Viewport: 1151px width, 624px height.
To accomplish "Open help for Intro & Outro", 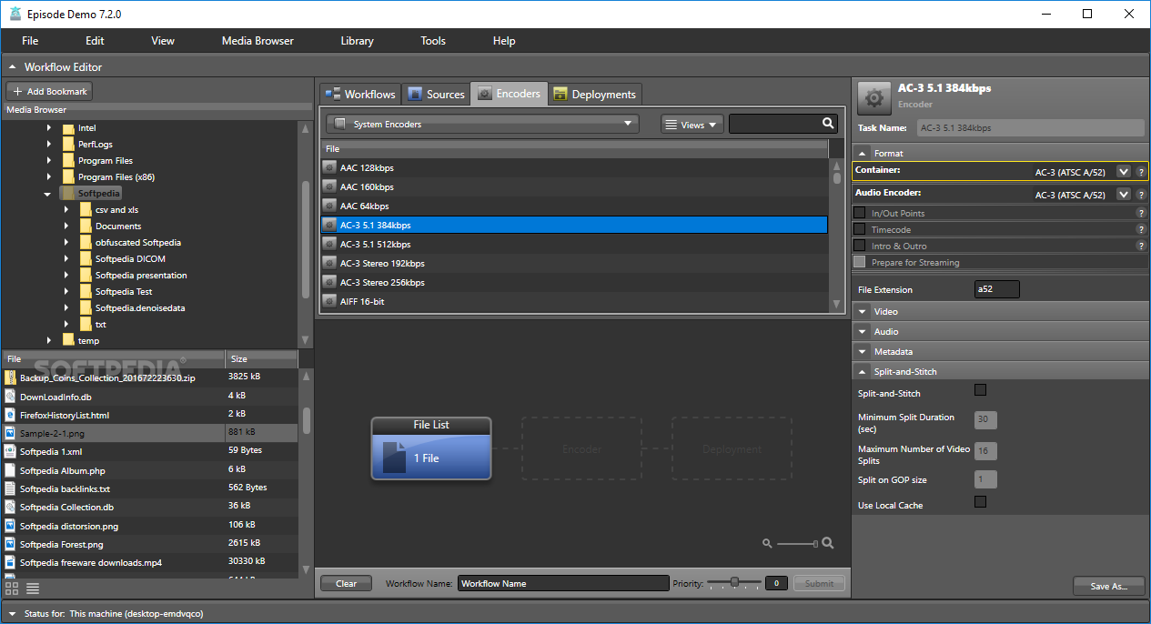I will [x=1141, y=246].
